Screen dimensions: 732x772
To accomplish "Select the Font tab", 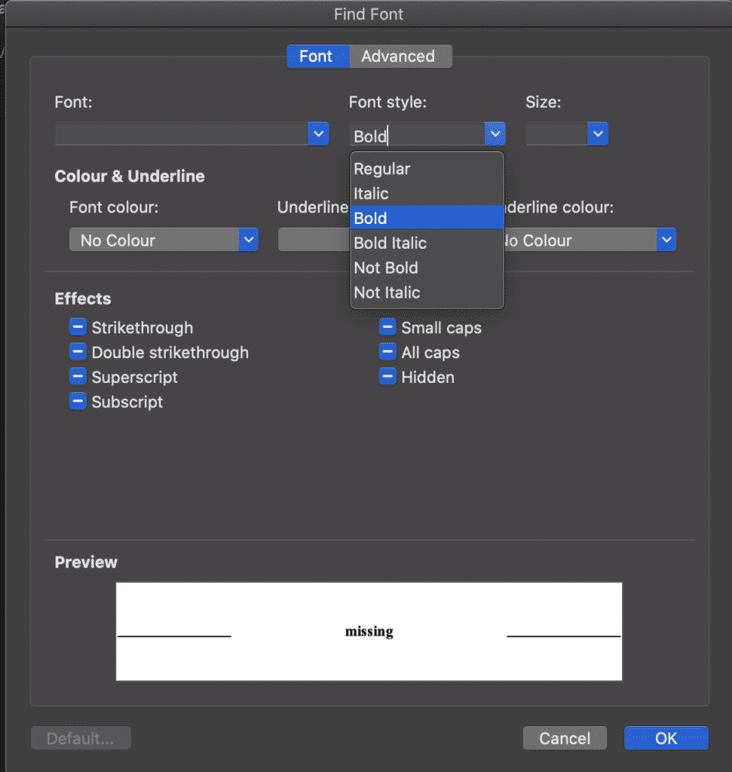I will point(317,57).
